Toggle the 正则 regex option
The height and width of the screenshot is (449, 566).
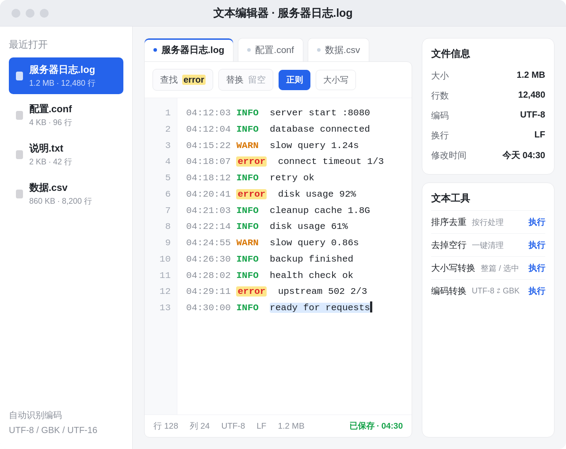(294, 80)
